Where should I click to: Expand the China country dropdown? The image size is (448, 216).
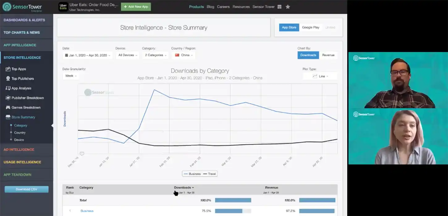pyautogui.click(x=184, y=55)
